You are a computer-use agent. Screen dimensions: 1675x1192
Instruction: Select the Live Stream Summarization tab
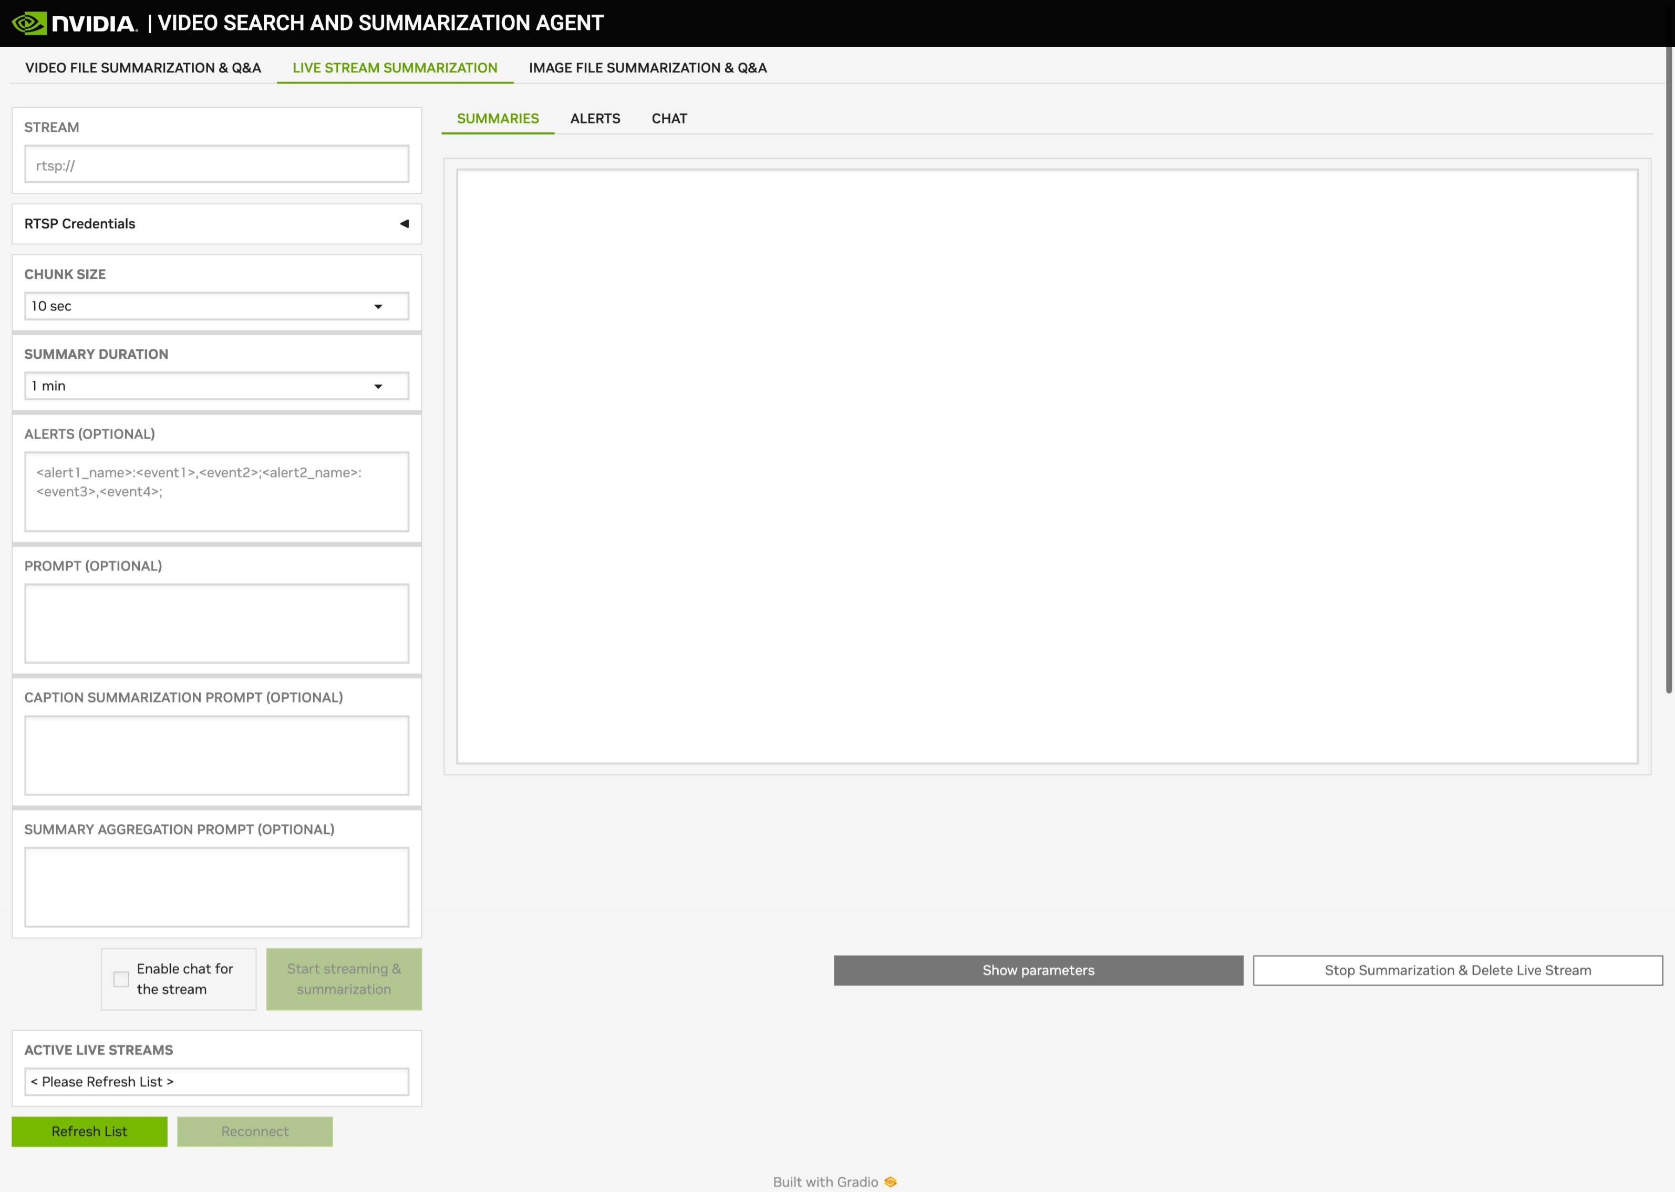click(x=395, y=68)
